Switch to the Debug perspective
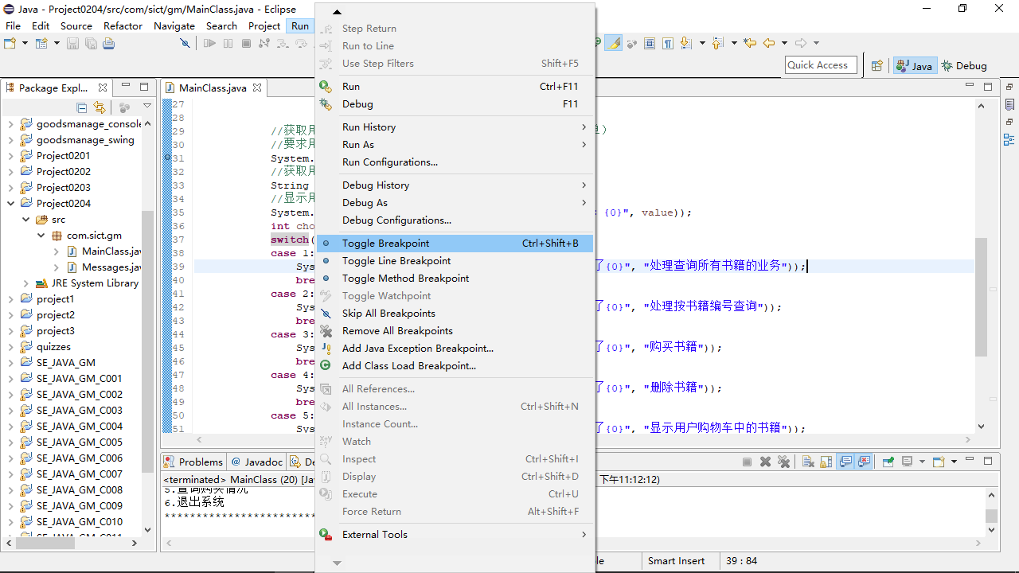This screenshot has height=573, width=1019. pos(964,66)
